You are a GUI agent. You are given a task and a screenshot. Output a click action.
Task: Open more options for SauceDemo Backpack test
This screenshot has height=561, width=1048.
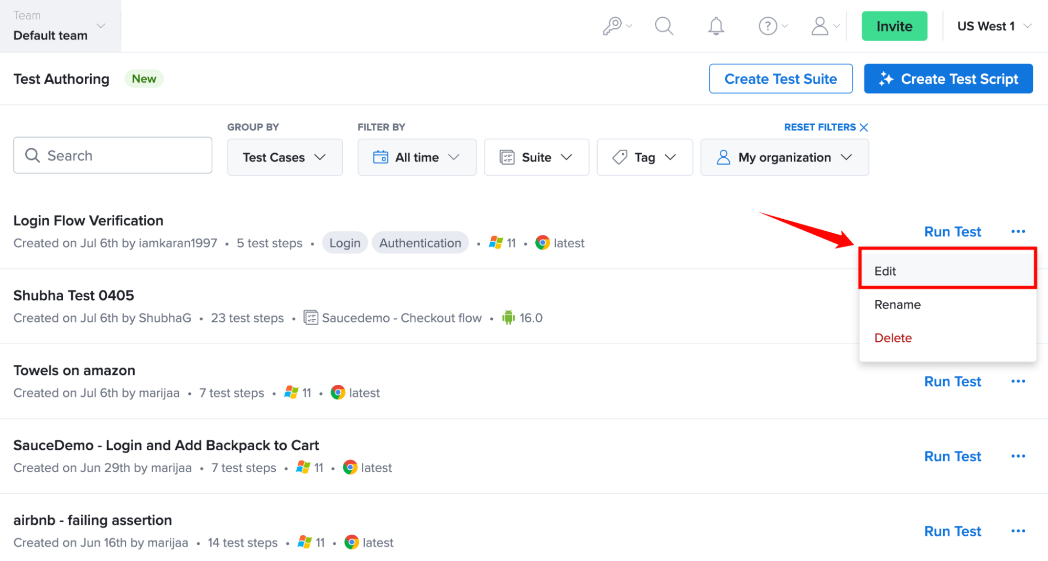pyautogui.click(x=1018, y=456)
